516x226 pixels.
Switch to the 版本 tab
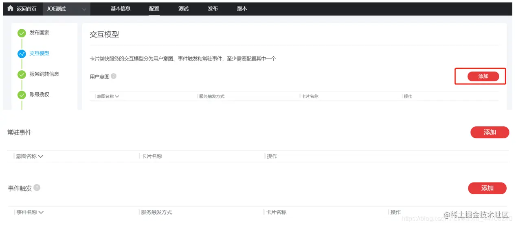pos(242,9)
